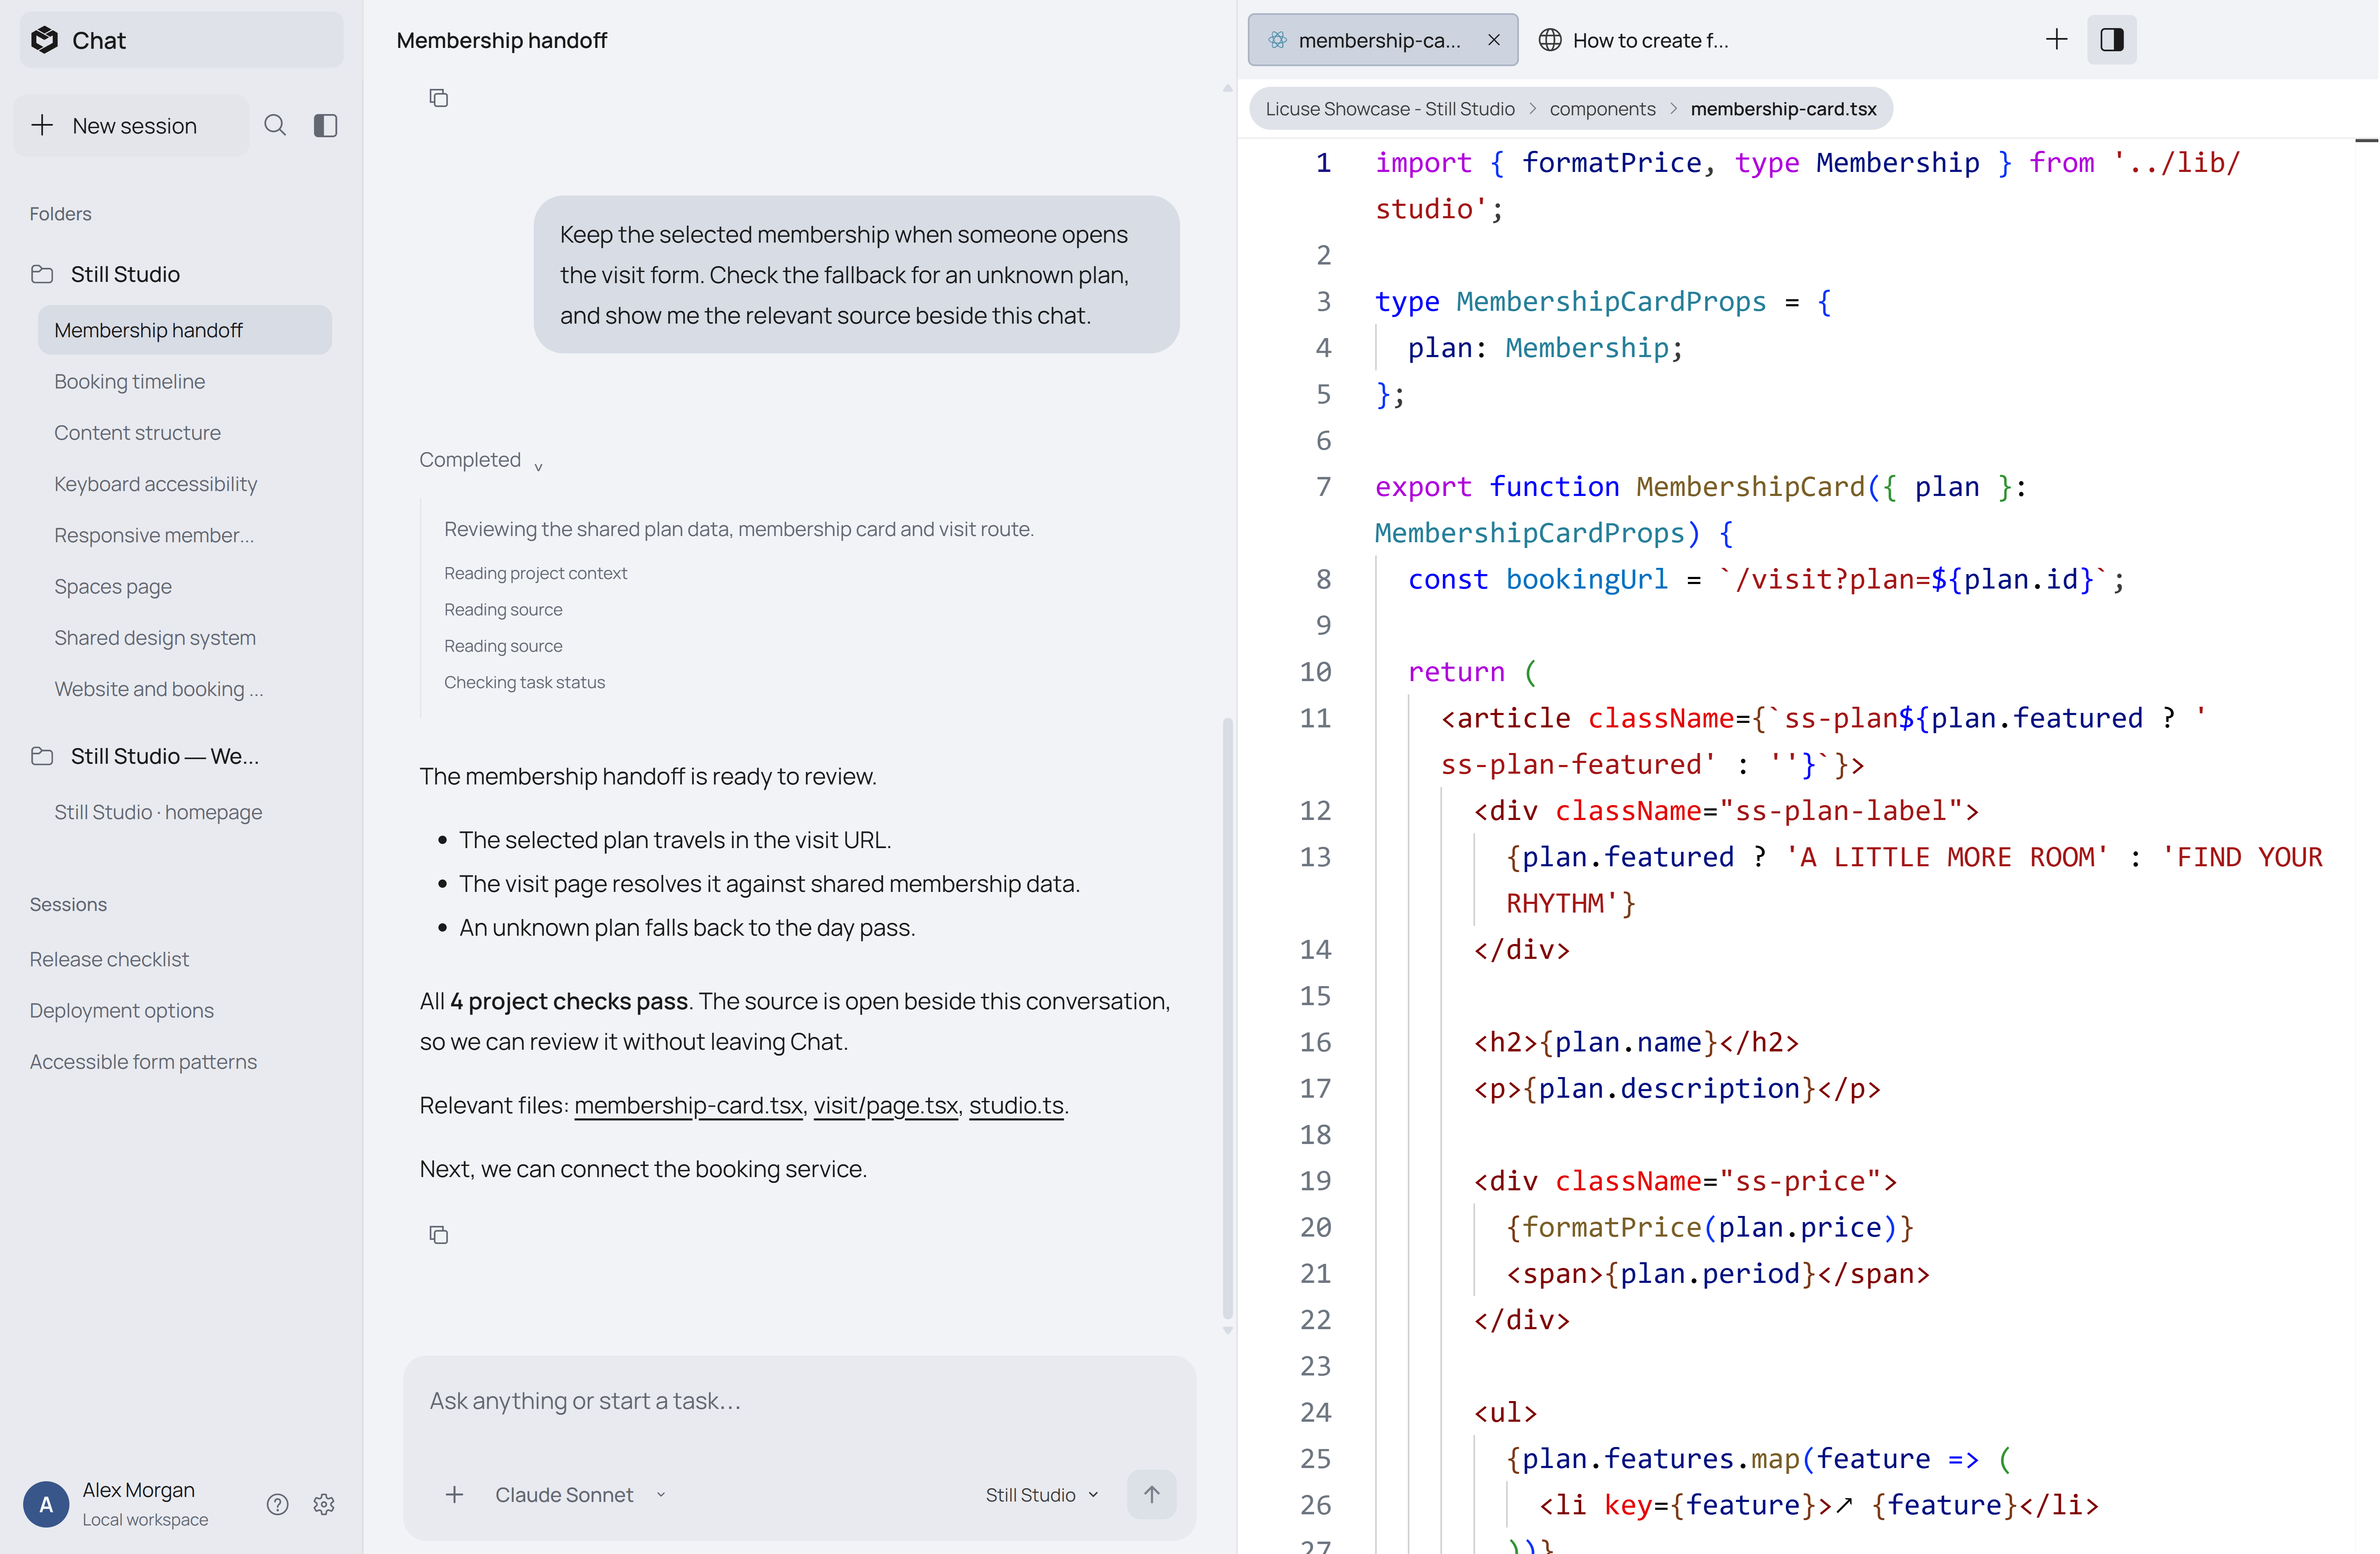Close the membership-card tab
Viewport: 2380px width, 1554px height.
1494,40
